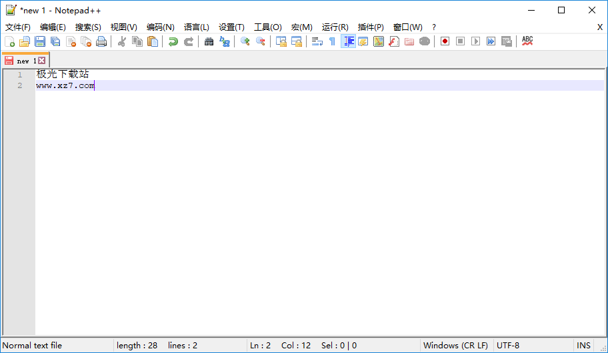Close the 'new 1' tab with red X
The height and width of the screenshot is (353, 608).
point(42,61)
